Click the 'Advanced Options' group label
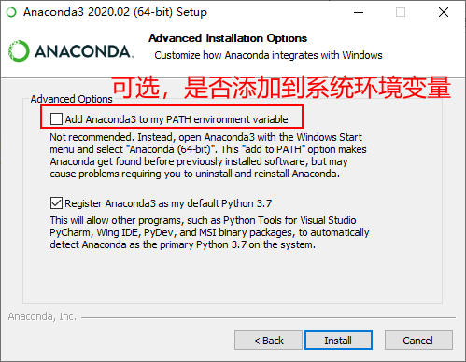 tap(72, 99)
